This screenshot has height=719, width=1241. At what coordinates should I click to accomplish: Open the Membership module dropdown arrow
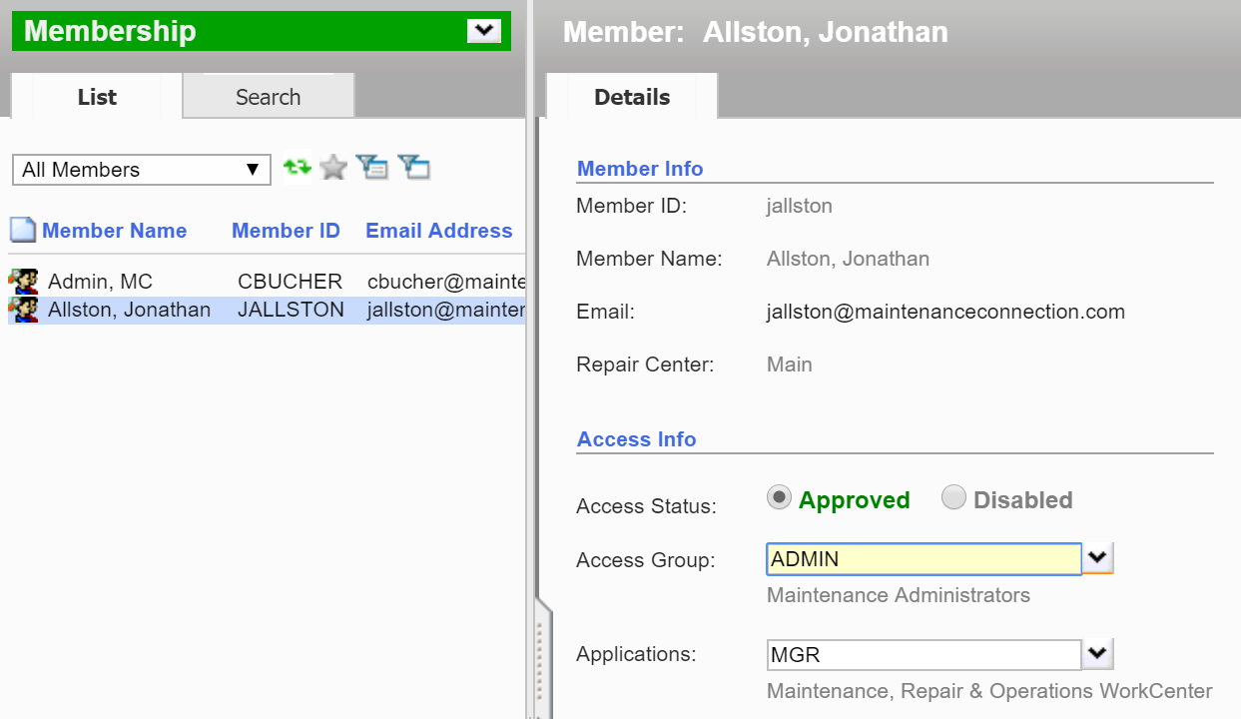tap(484, 31)
